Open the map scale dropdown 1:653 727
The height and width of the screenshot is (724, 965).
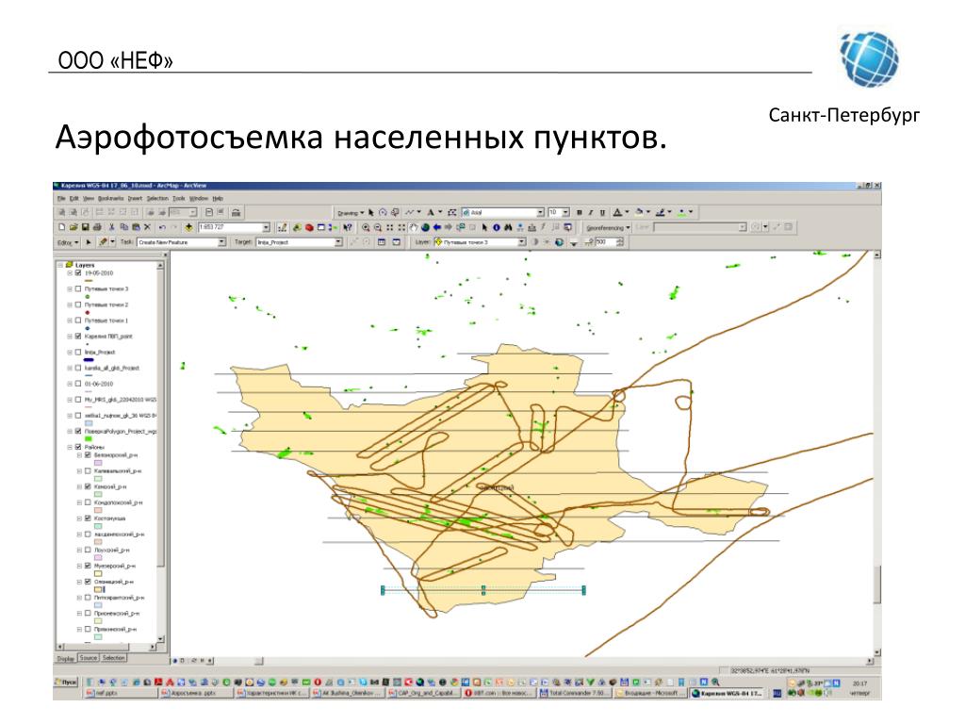[266, 227]
